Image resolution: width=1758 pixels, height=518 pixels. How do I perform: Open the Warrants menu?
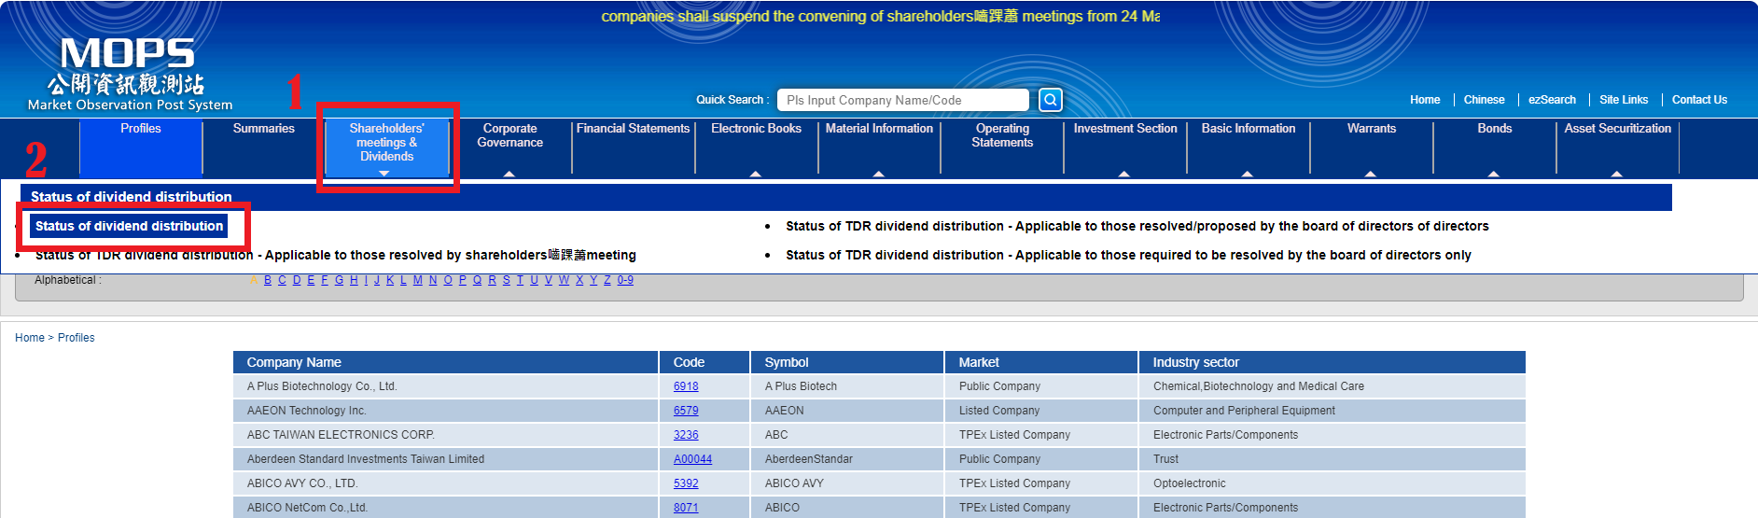point(1372,129)
